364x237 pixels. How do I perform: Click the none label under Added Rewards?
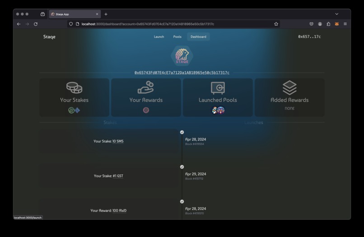tap(289, 109)
